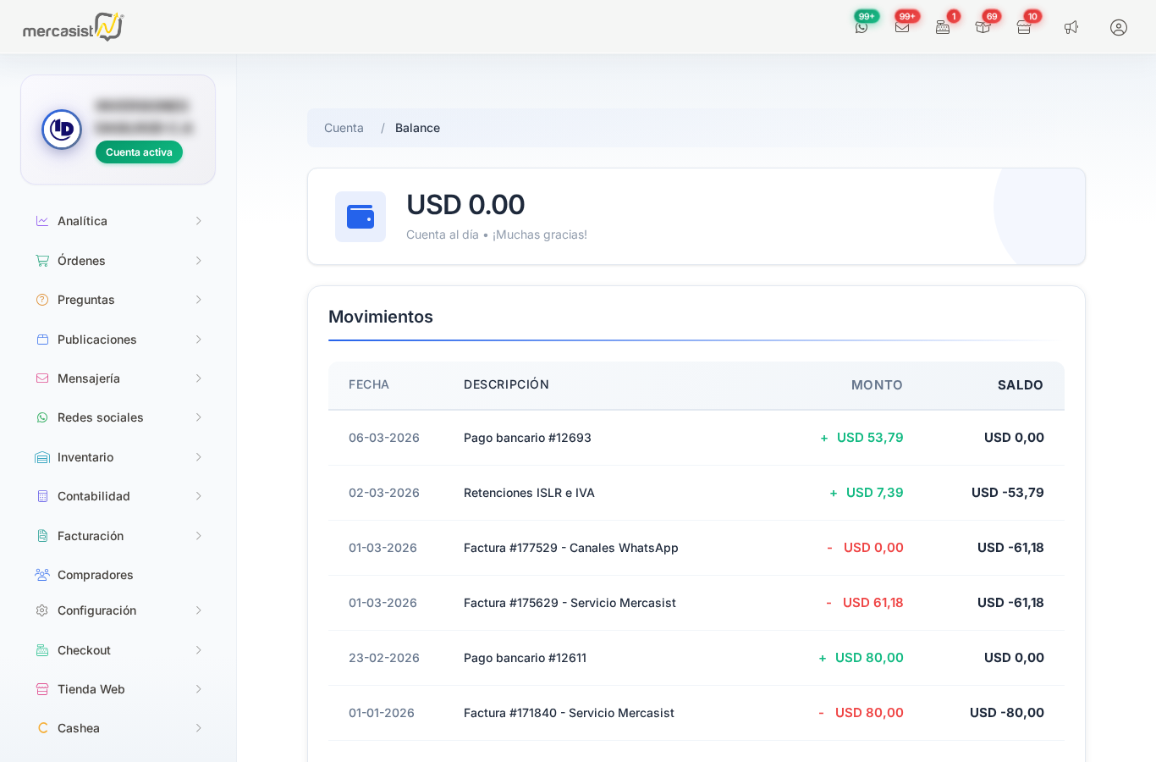Click the Cuenta breadcrumb link
This screenshot has height=762, width=1156.
(344, 128)
